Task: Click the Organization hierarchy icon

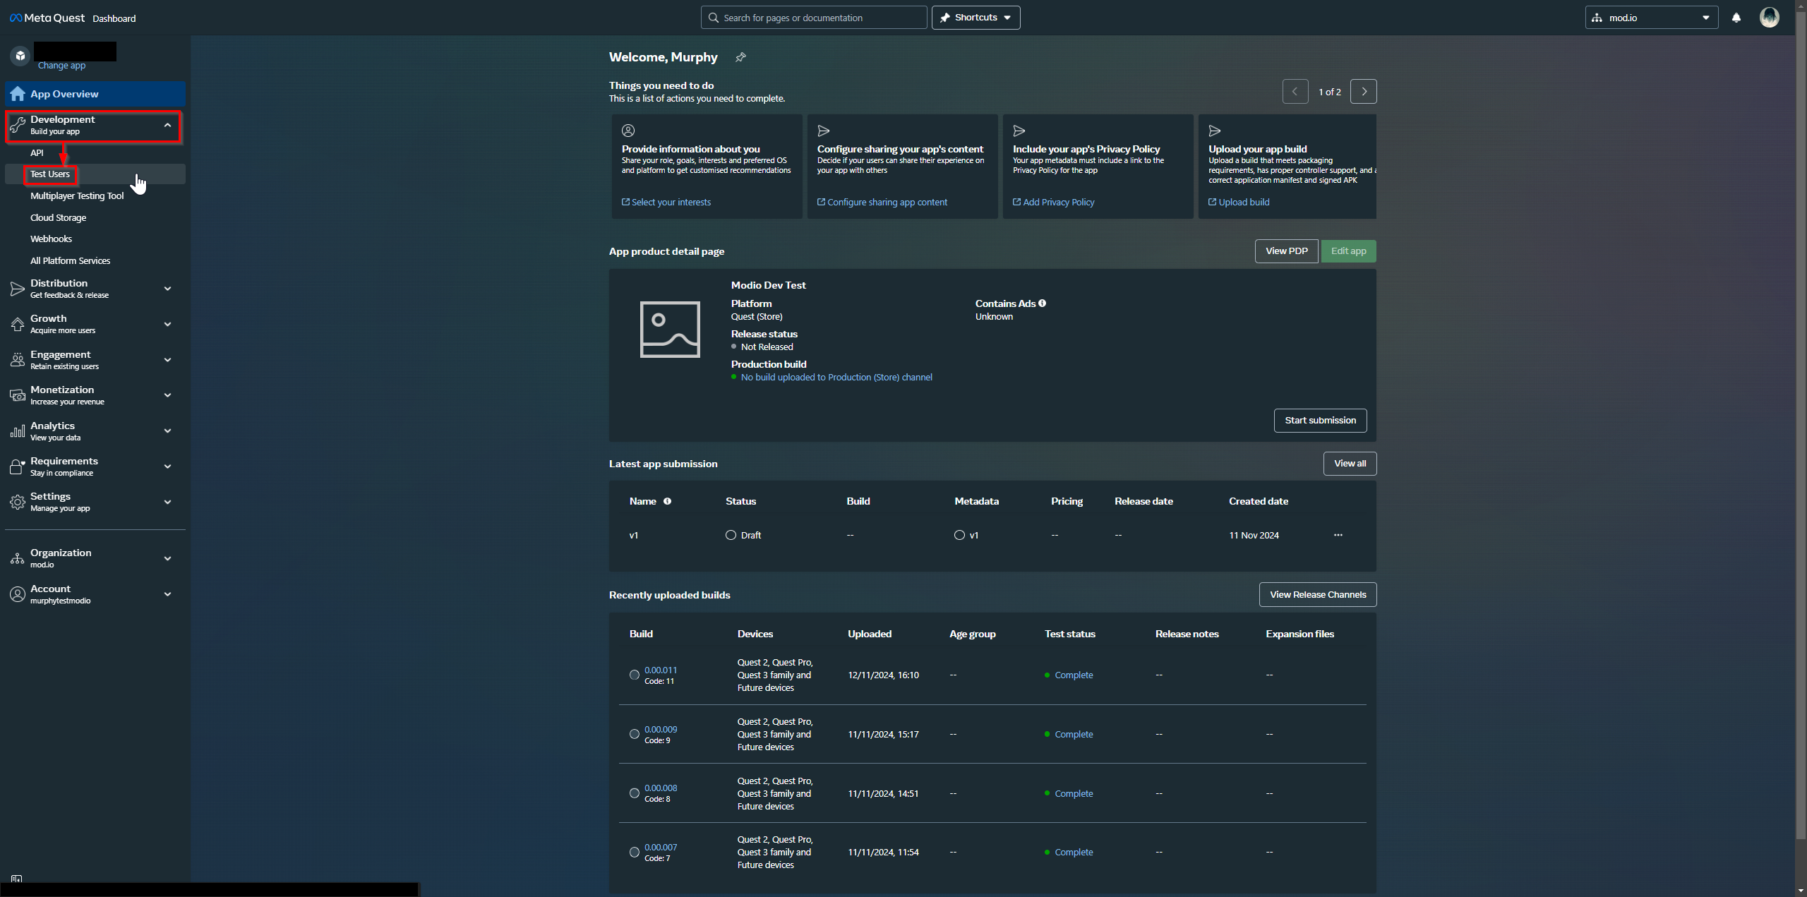Action: (18, 558)
